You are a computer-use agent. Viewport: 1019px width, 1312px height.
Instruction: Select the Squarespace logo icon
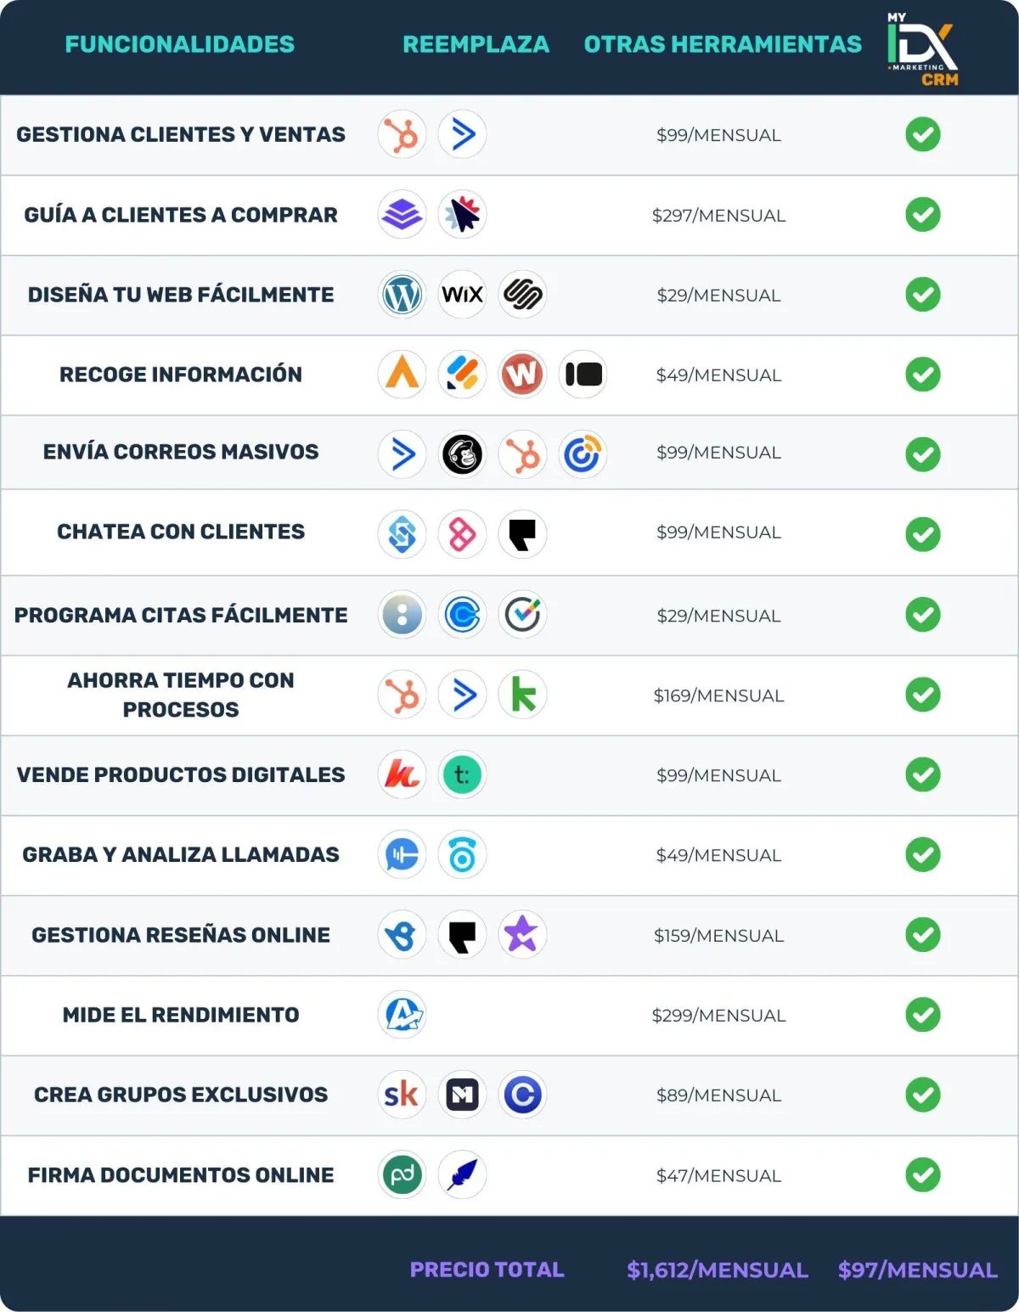tap(523, 295)
